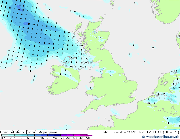Click legend swatch between 35 and 40

70,135
